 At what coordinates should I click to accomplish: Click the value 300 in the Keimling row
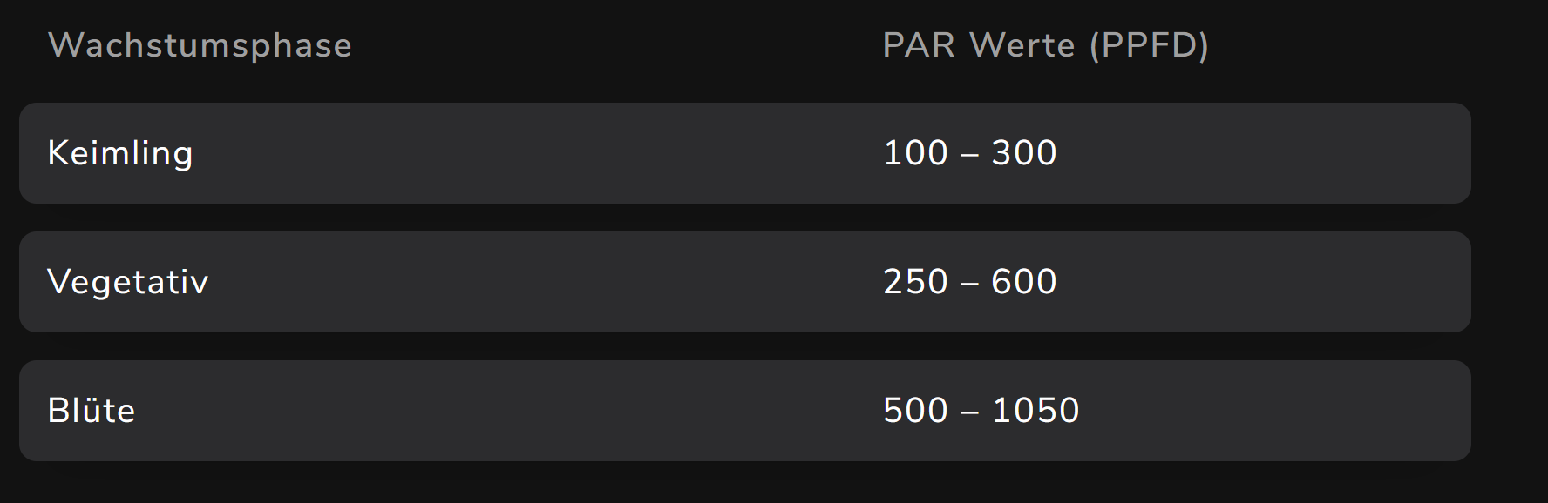point(1024,153)
